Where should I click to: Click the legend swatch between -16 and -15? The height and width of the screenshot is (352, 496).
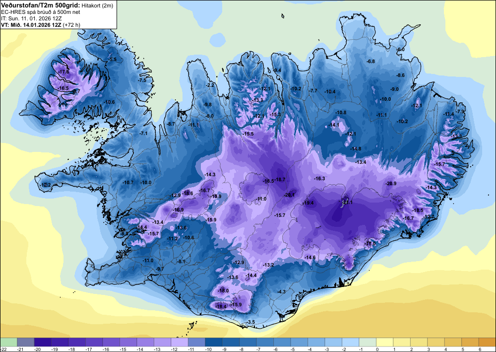tap(111, 342)
